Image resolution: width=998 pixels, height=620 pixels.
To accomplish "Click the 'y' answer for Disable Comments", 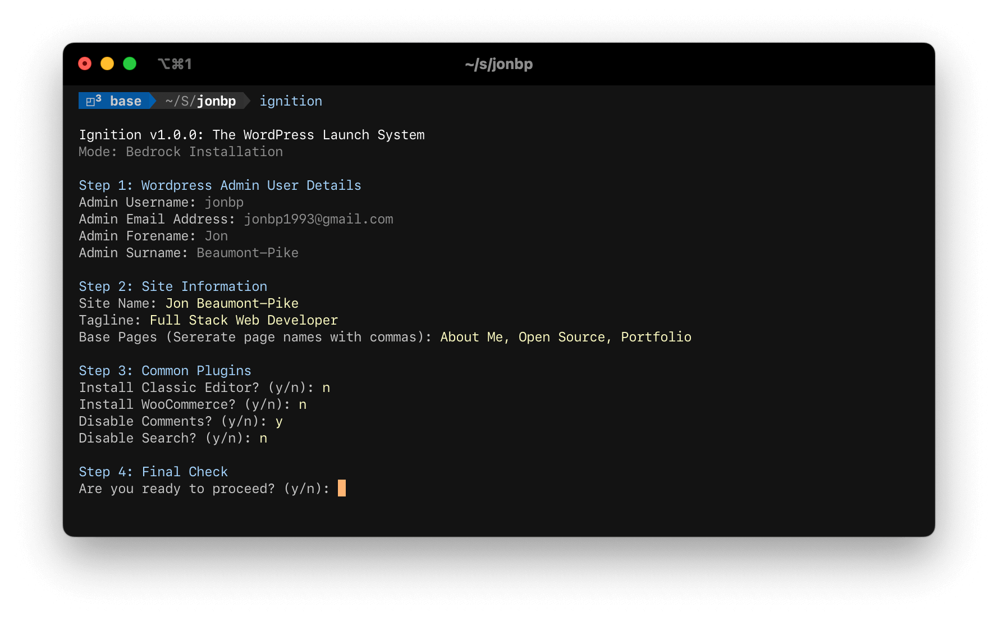I will pos(279,421).
